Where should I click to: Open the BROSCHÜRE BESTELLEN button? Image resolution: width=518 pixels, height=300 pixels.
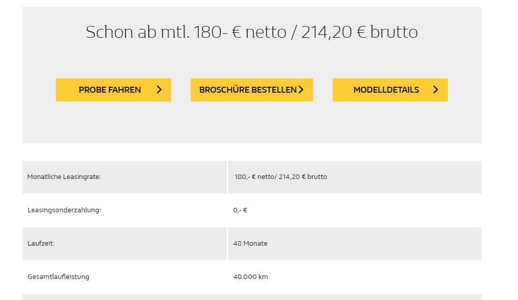point(252,90)
